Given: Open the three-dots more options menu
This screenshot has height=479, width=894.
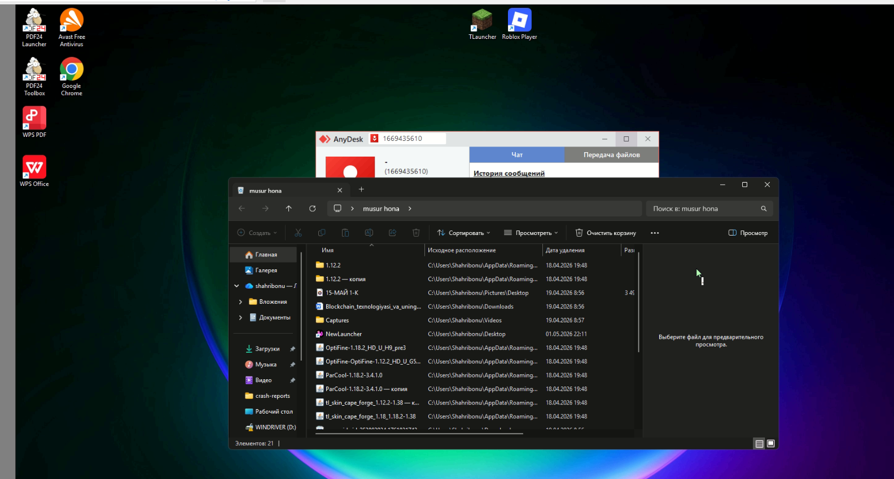Looking at the screenshot, I should [x=655, y=233].
